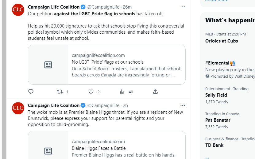This screenshot has width=255, height=159.
Task: Open more options for the 2h tweet
Action: tap(183, 105)
